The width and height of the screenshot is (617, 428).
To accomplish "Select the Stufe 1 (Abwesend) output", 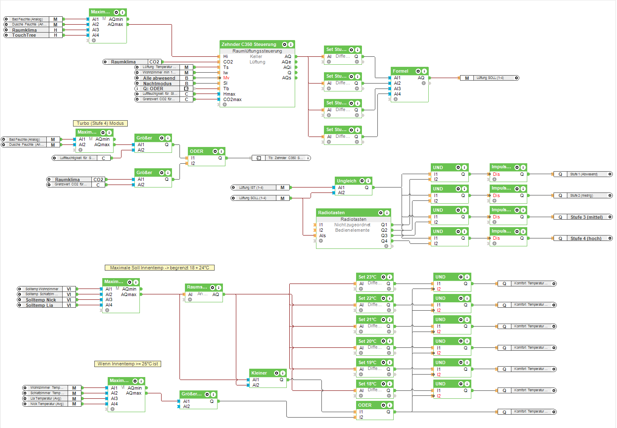I will point(583,174).
